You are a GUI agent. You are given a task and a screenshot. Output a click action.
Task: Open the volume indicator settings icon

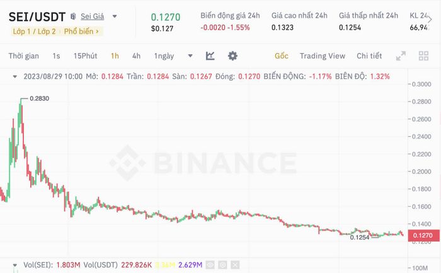point(224,265)
